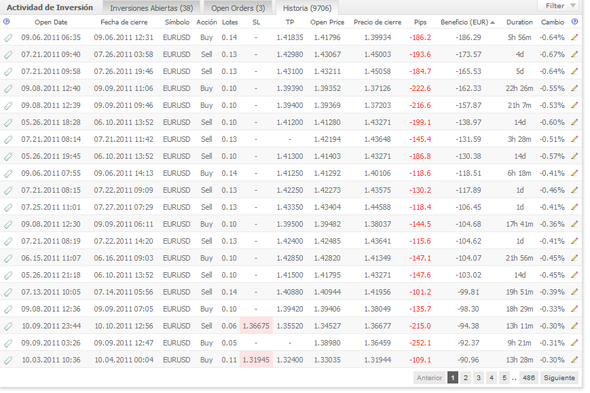Click paperclip icon for trade opened 09.06.2011 07:55
Image resolution: width=590 pixels, height=393 pixels.
[x=8, y=173]
